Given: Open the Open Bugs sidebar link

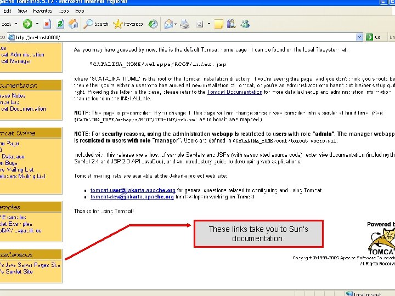Looking at the screenshot, I should (x=9, y=163).
